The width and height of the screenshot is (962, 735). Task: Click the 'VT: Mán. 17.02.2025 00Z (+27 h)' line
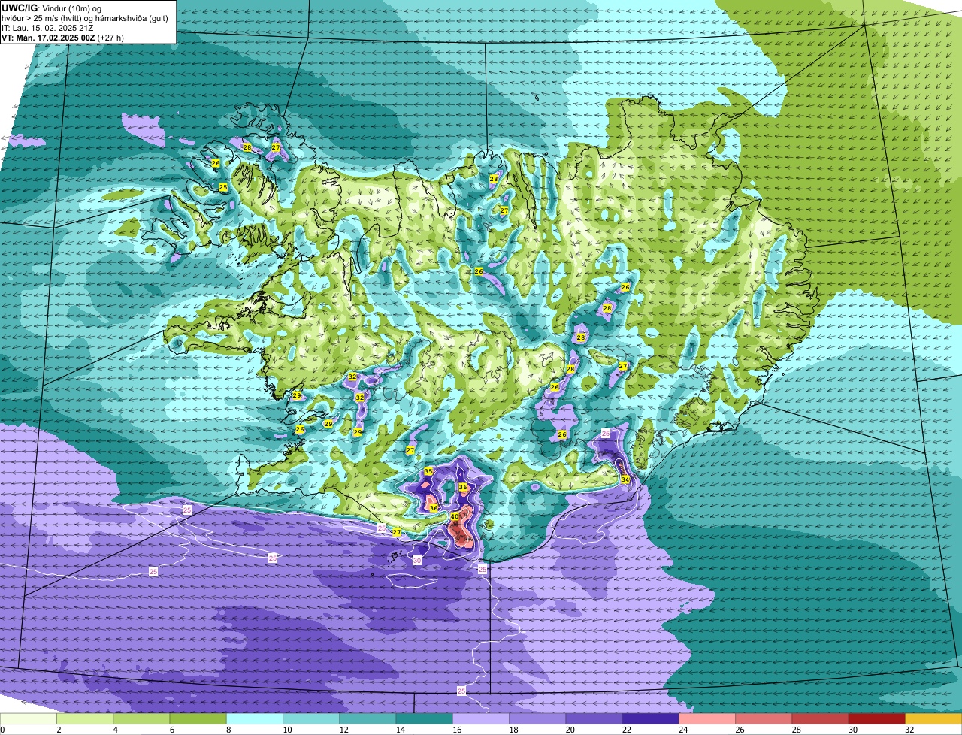point(62,36)
